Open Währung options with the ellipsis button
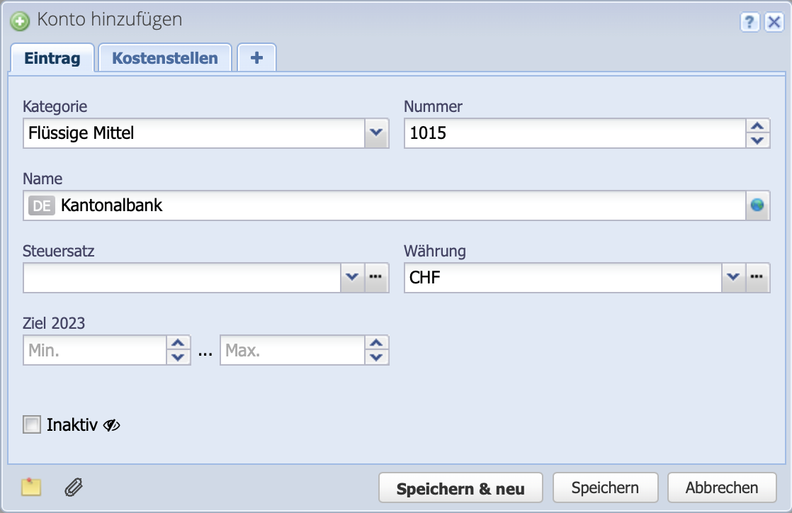The width and height of the screenshot is (792, 513). tap(757, 278)
